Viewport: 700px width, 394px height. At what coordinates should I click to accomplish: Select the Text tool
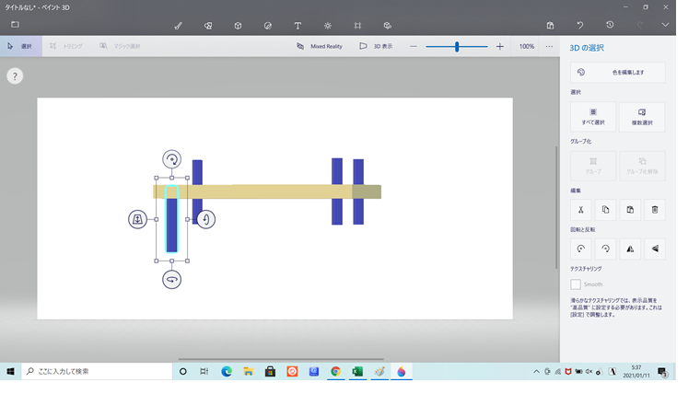[297, 26]
